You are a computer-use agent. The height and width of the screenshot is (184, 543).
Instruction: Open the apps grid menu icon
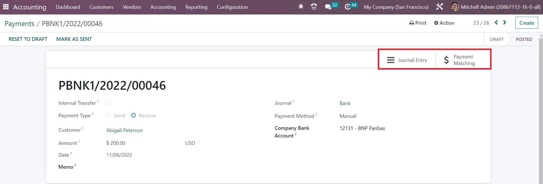click(6, 7)
